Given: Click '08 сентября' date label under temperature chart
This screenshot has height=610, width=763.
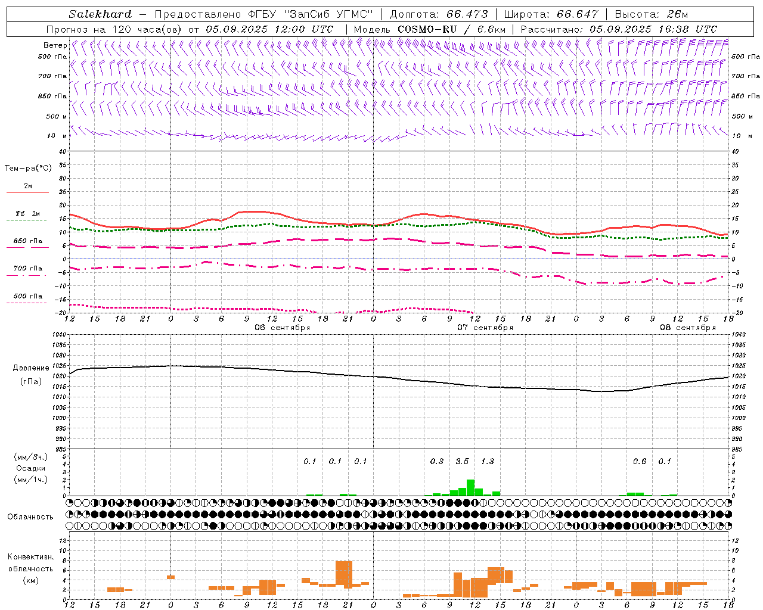Looking at the screenshot, I should [688, 328].
